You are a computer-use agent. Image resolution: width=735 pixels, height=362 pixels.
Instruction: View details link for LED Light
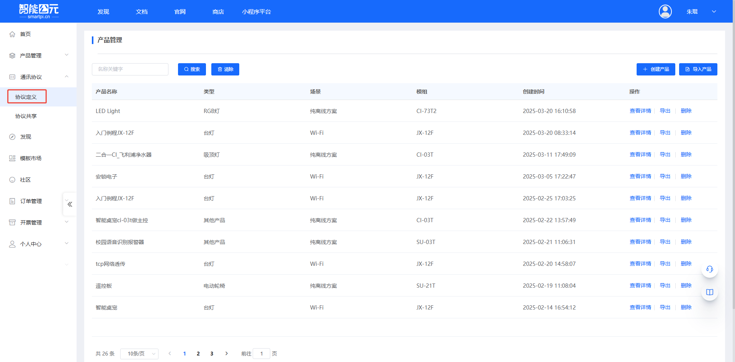640,111
